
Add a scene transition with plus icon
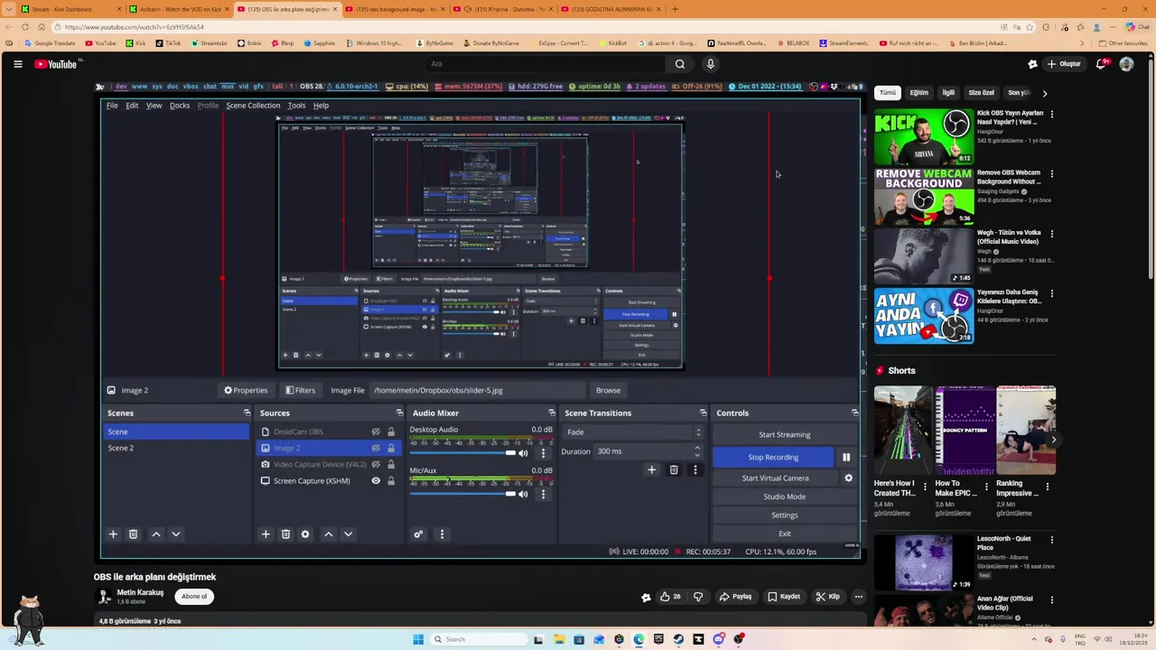pos(651,470)
